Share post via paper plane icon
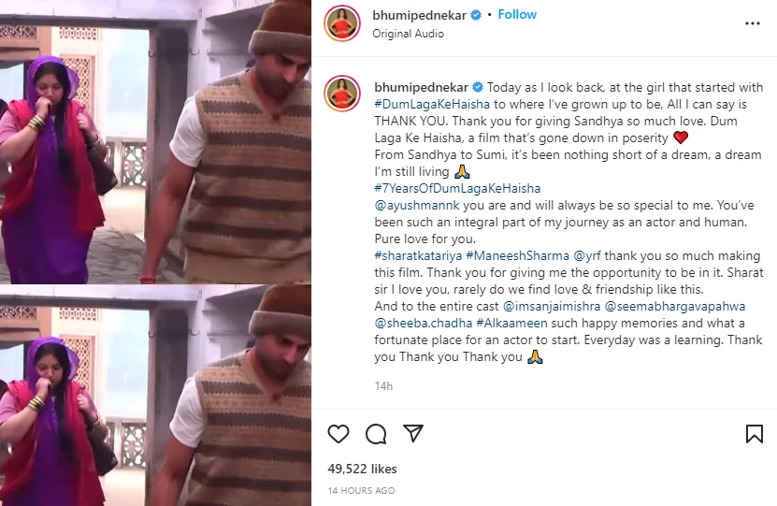Image resolution: width=777 pixels, height=506 pixels. 413,434
